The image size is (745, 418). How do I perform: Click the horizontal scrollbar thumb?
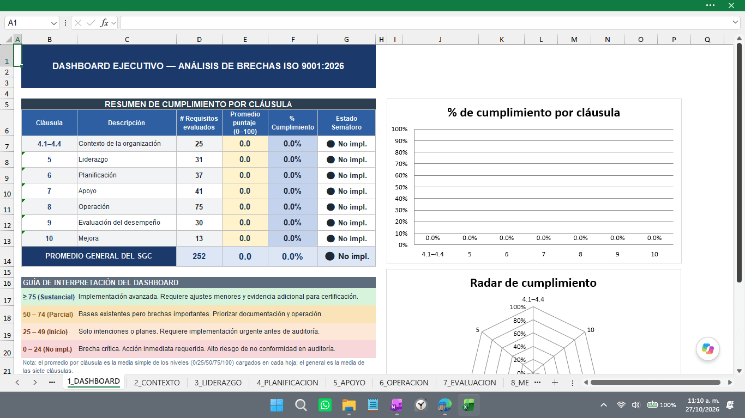click(x=655, y=383)
